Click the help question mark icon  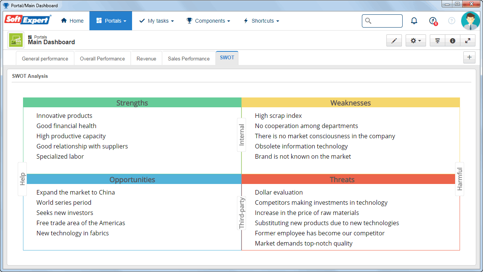(452, 21)
